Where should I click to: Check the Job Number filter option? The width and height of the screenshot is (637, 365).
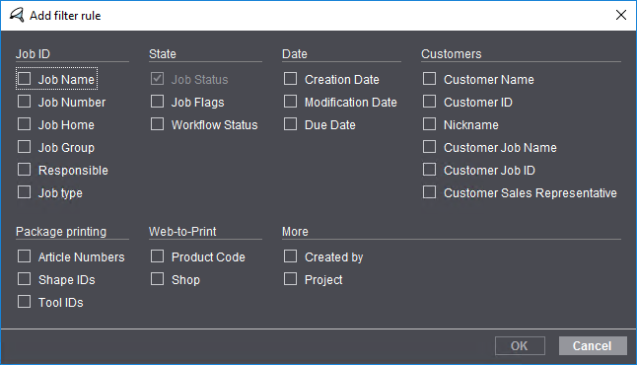(24, 102)
